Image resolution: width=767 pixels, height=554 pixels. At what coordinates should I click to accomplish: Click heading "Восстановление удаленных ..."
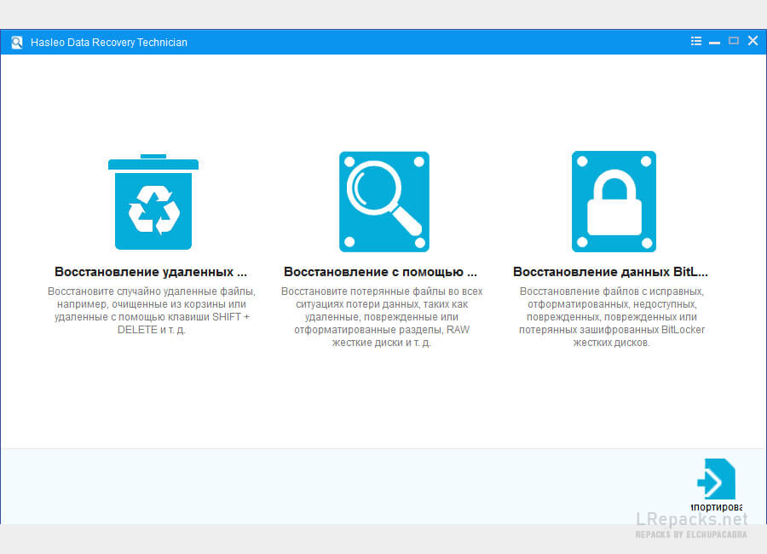[x=151, y=272]
